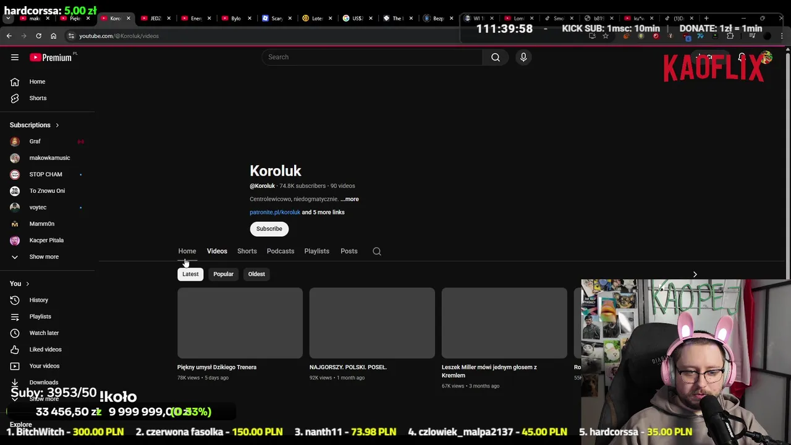Open the patronite.pl/koroluk link

(x=275, y=212)
